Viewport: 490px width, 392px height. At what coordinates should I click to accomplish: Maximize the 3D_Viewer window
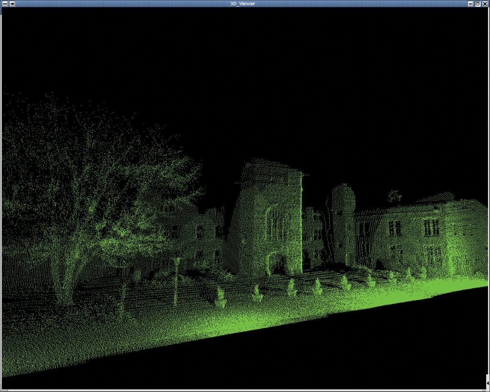478,3
